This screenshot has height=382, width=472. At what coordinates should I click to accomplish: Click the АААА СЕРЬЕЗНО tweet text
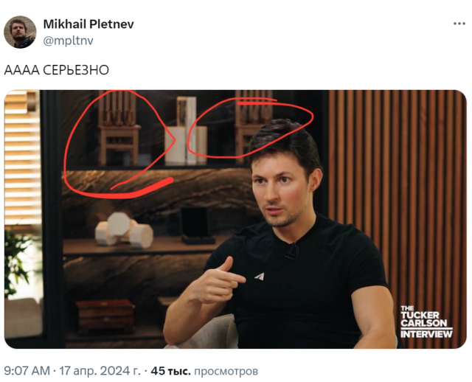pyautogui.click(x=57, y=70)
